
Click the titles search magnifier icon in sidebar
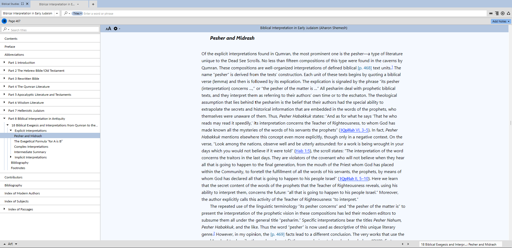click(x=5, y=30)
